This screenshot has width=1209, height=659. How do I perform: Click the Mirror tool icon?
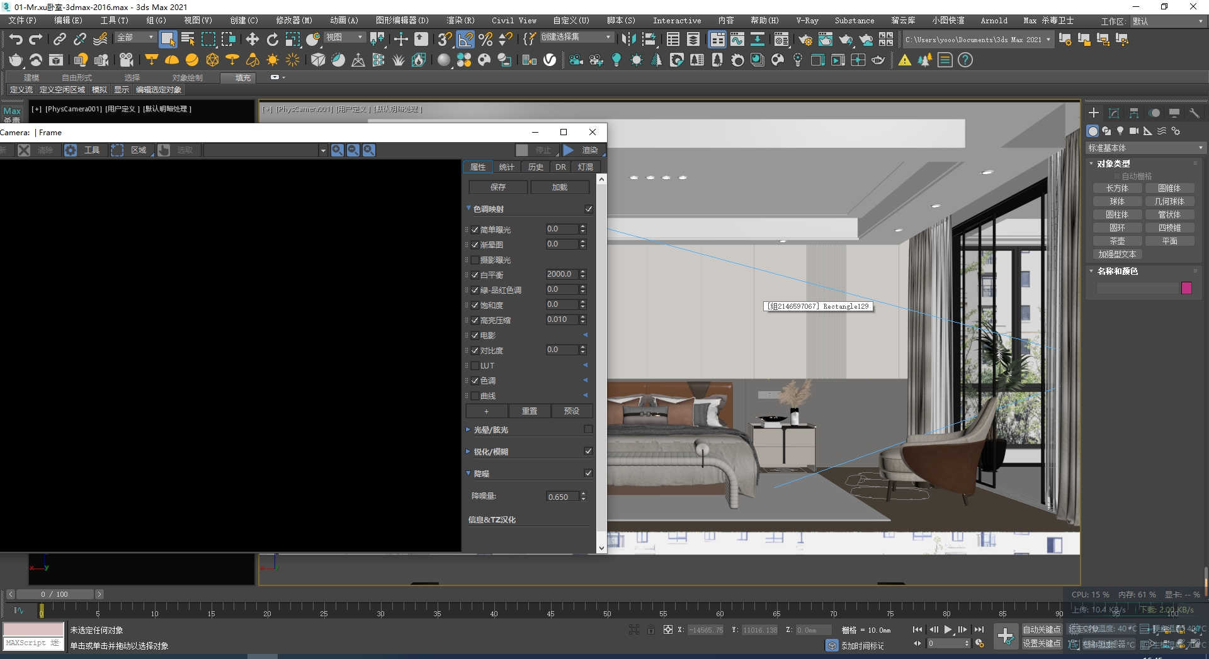(628, 40)
